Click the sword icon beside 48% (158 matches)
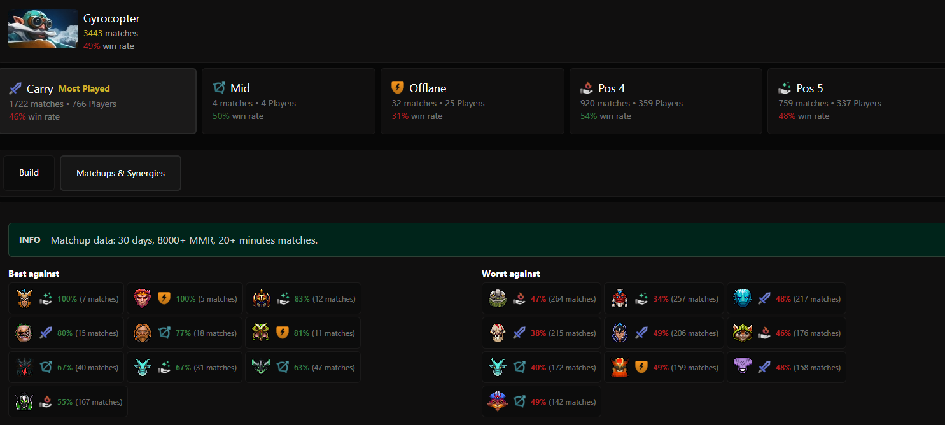 764,367
